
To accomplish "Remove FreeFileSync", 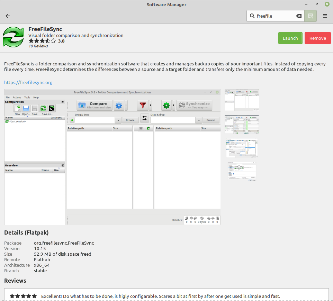I will (x=317, y=38).
